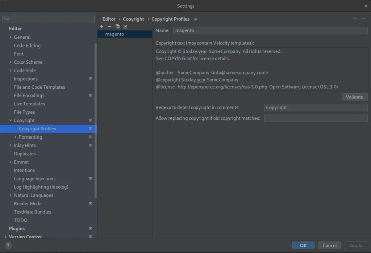Click the forward navigation arrow
Viewport: 371px width, 253px height.
pyautogui.click(x=363, y=18)
